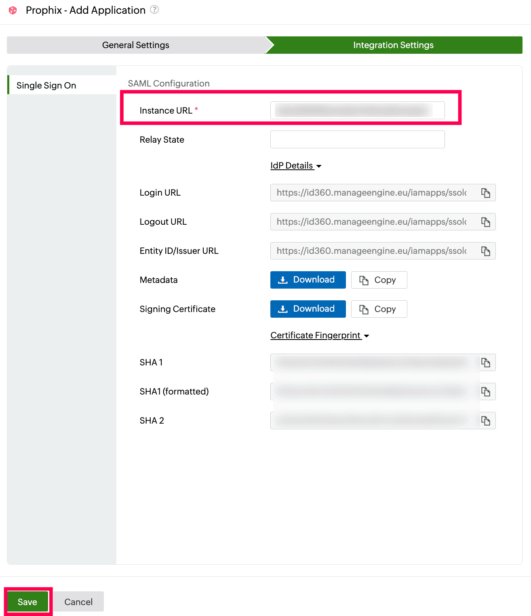Copy the Login URL value
Image resolution: width=531 pixels, height=616 pixels.
[485, 193]
